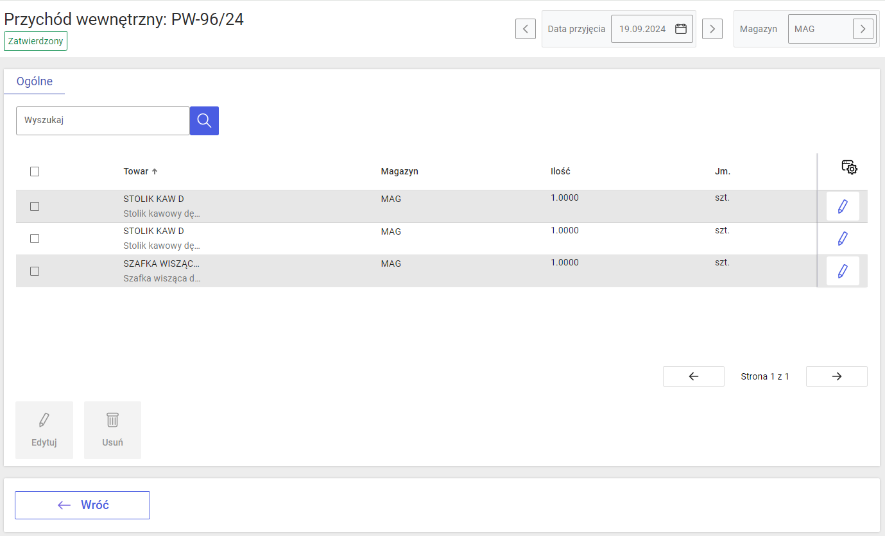Click the document title 'Przychód wewnętrzny: PW-96/24'

coord(124,19)
